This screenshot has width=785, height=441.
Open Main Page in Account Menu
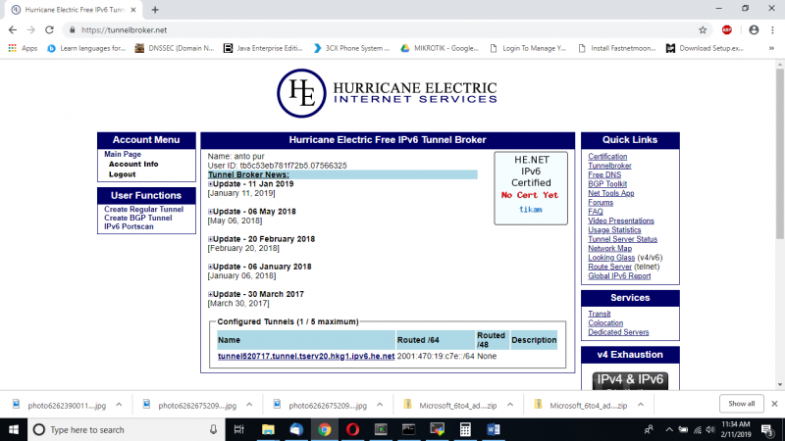123,154
